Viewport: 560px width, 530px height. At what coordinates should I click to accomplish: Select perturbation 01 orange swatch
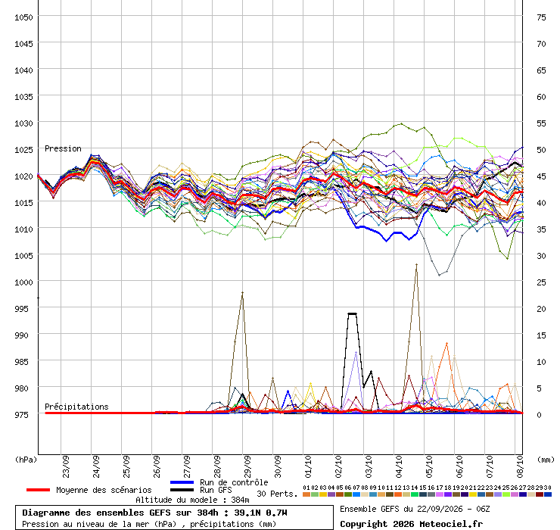pyautogui.click(x=306, y=494)
